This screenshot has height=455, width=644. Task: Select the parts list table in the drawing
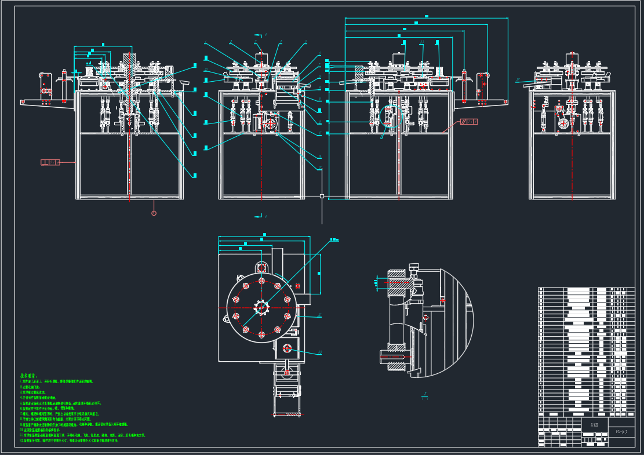pos(587,352)
